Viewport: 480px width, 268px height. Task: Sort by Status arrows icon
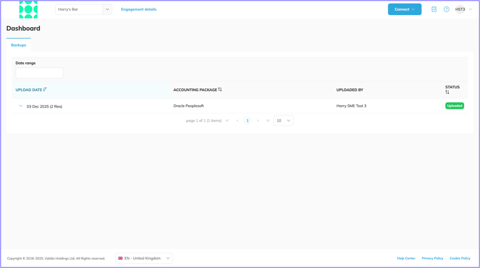pos(447,92)
